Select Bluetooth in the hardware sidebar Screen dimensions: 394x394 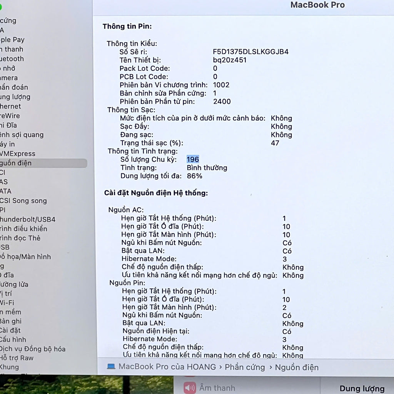pyautogui.click(x=12, y=59)
